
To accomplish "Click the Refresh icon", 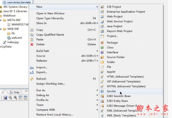I will [x=32, y=79].
